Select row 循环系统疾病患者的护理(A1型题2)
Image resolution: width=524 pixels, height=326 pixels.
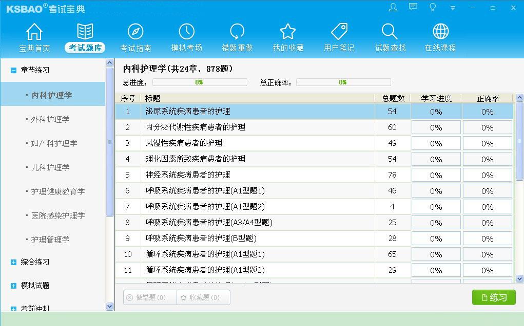[x=314, y=270]
